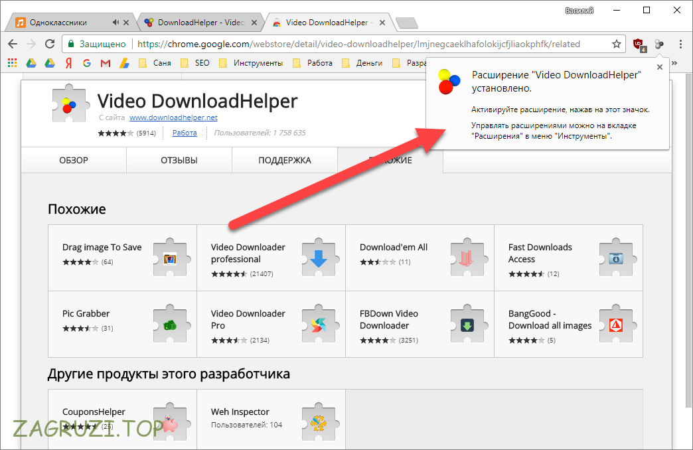Click the (21407) review count
Image resolution: width=693 pixels, height=450 pixels.
tap(262, 274)
